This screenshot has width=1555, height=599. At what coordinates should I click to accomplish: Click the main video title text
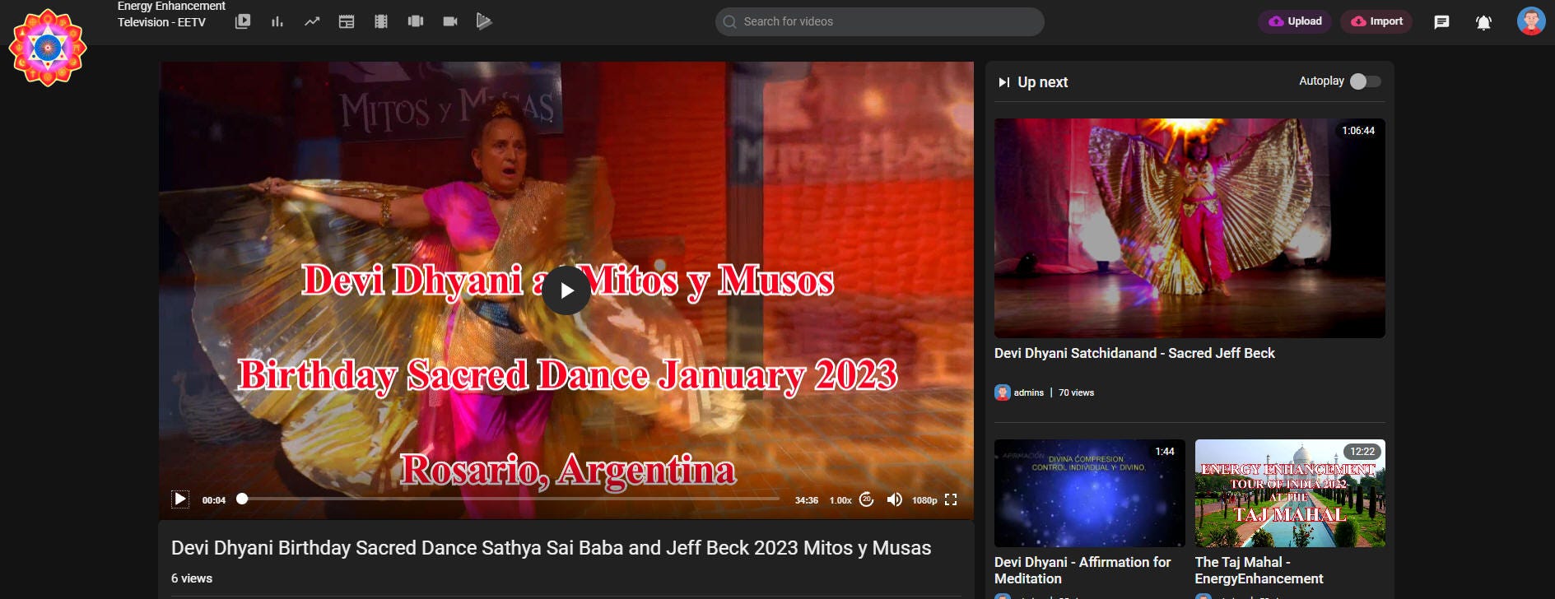pyautogui.click(x=552, y=548)
